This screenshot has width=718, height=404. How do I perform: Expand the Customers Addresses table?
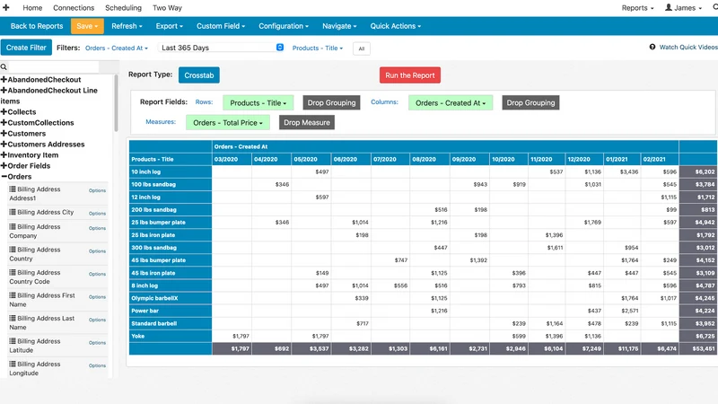click(4, 145)
